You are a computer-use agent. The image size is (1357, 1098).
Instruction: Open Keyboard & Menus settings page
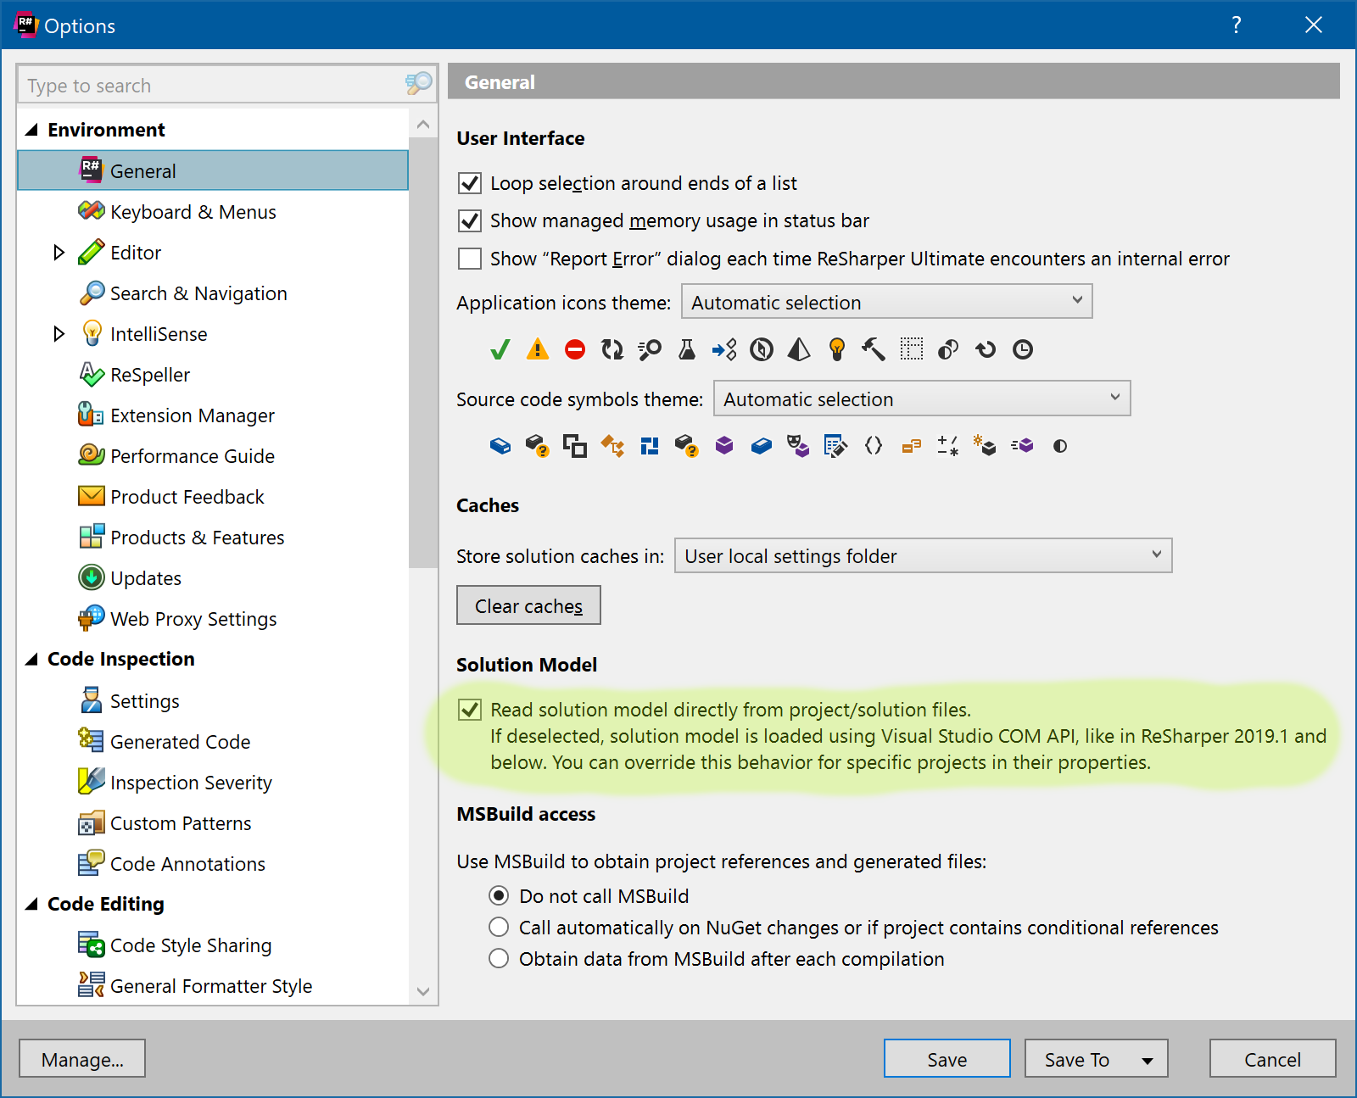(x=193, y=212)
